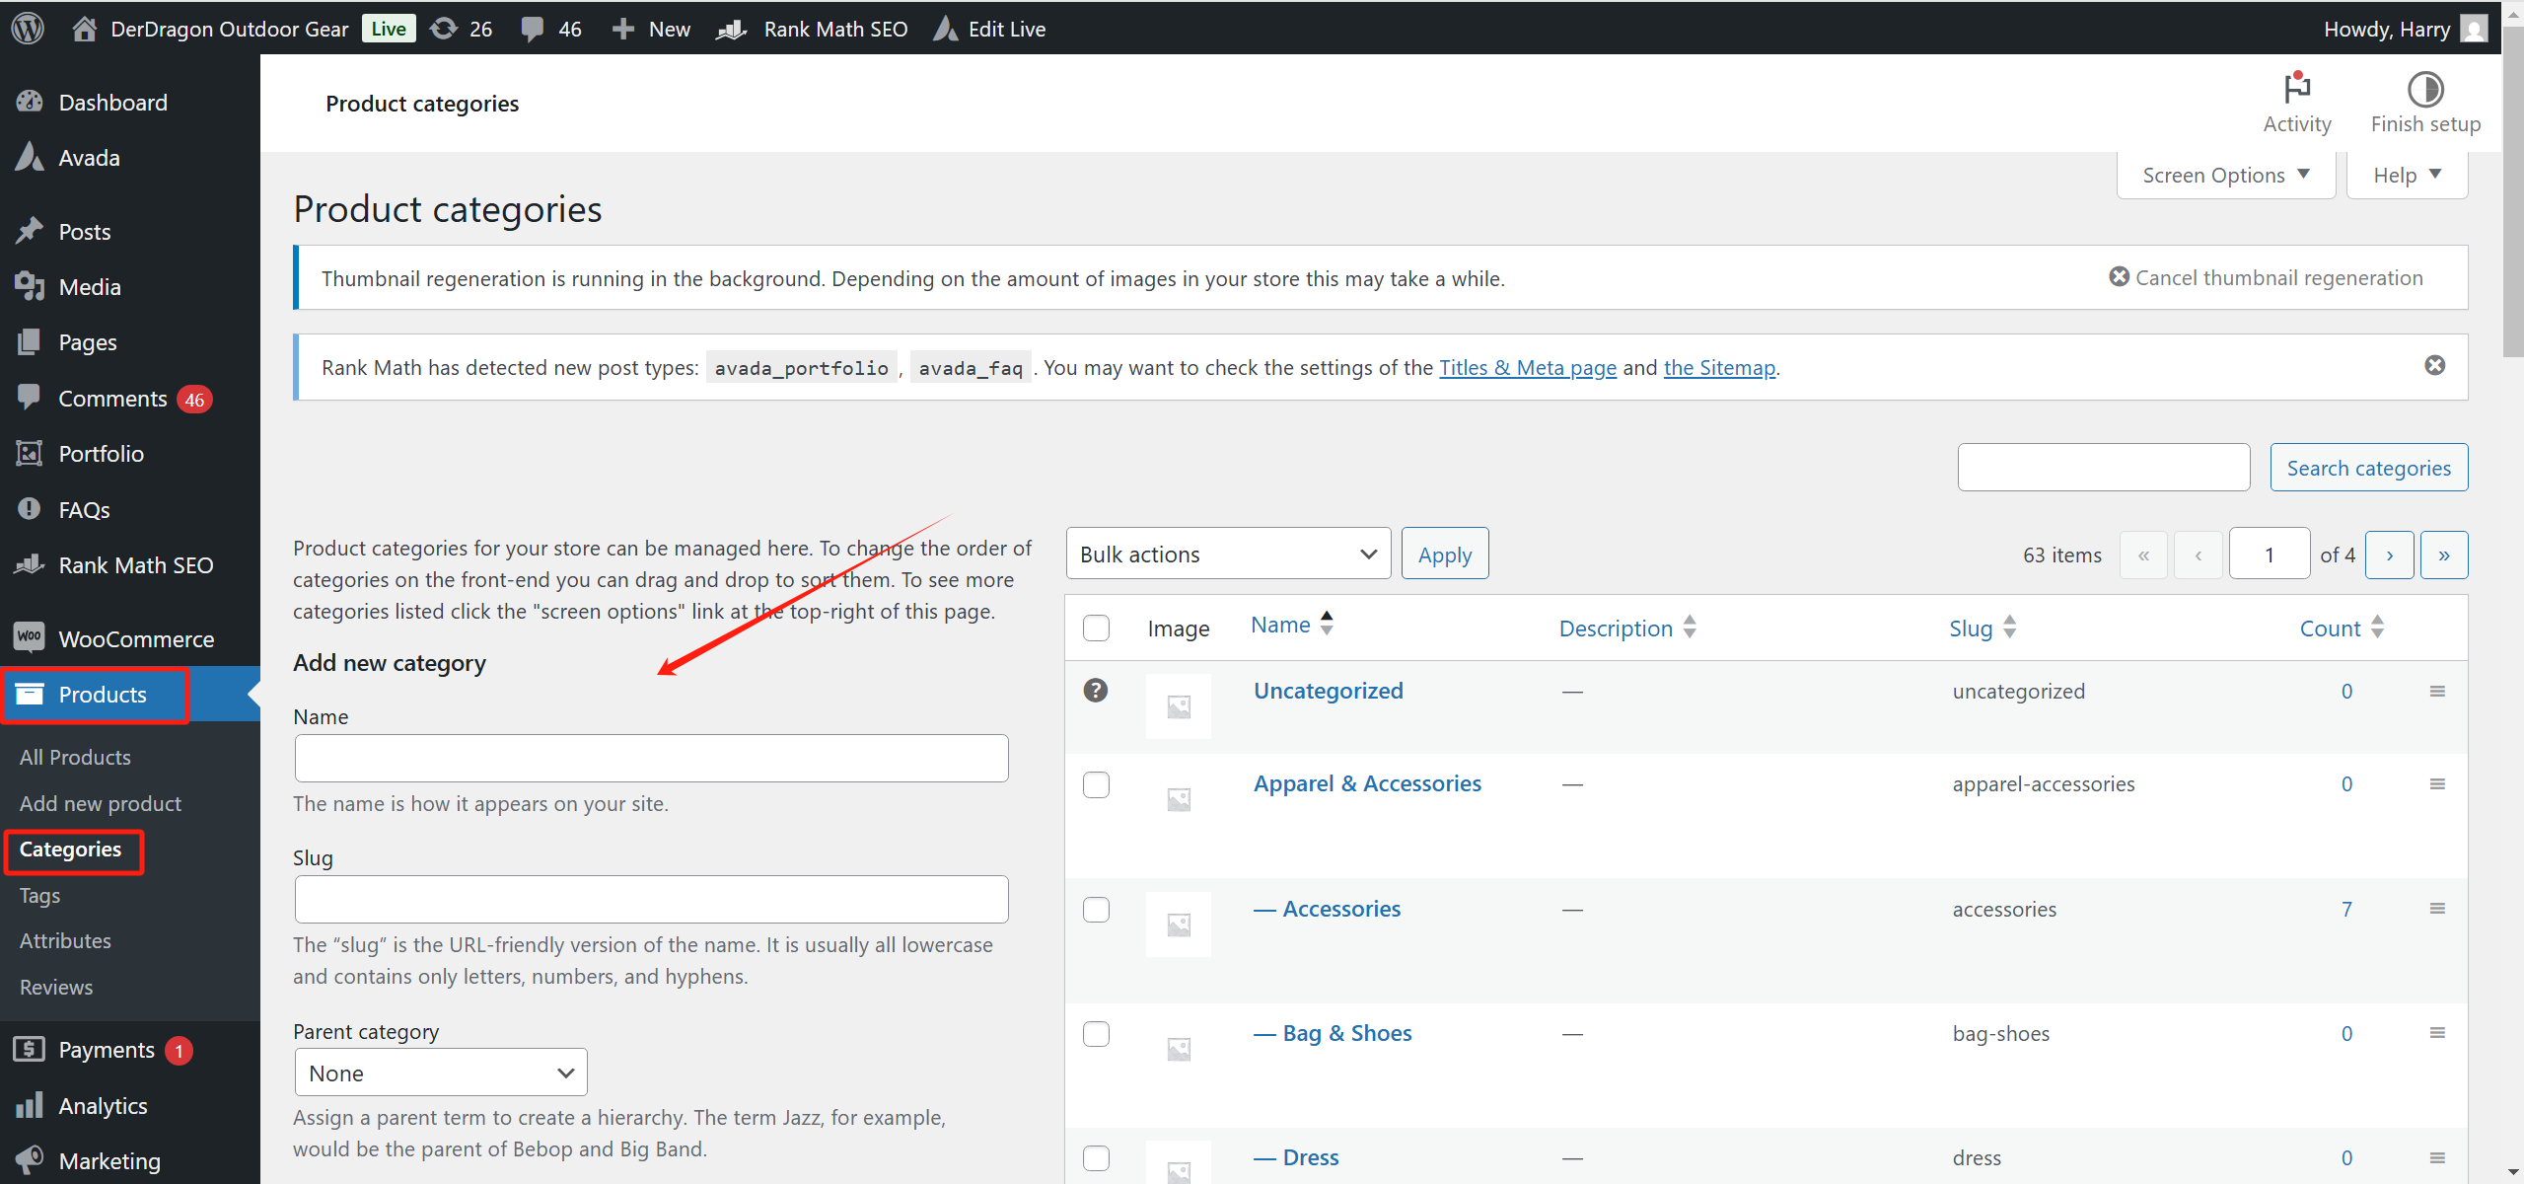Image resolution: width=2524 pixels, height=1184 pixels.
Task: Check the Apparel & Accessories checkbox
Action: tap(1096, 785)
